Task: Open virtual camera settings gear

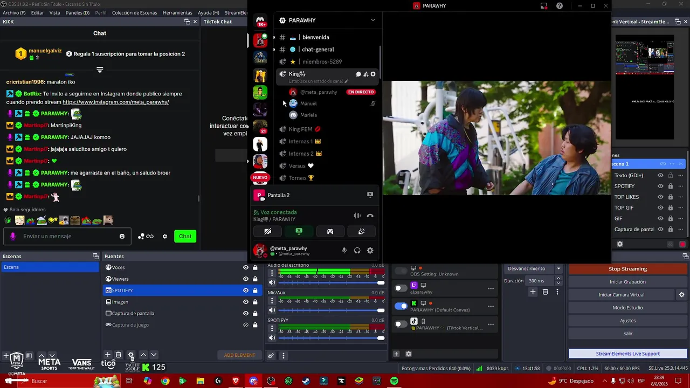Action: click(681, 295)
